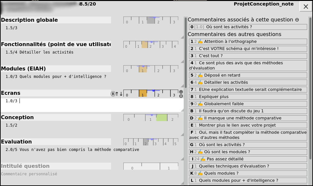Click the "Intitulé question" new question field
313x186 pixels.
click(56, 166)
